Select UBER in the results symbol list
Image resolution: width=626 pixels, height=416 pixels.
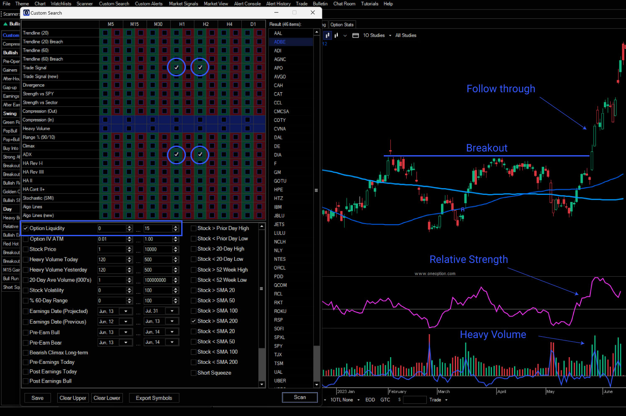pyautogui.click(x=280, y=381)
